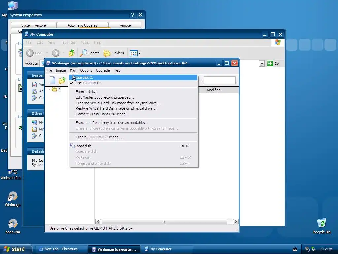Image resolution: width=338 pixels, height=254 pixels.
Task: Click Up folder icon in My Computer
Action: [72, 53]
